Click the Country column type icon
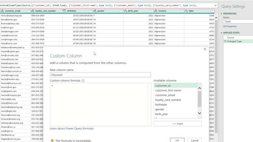 point(156,11)
